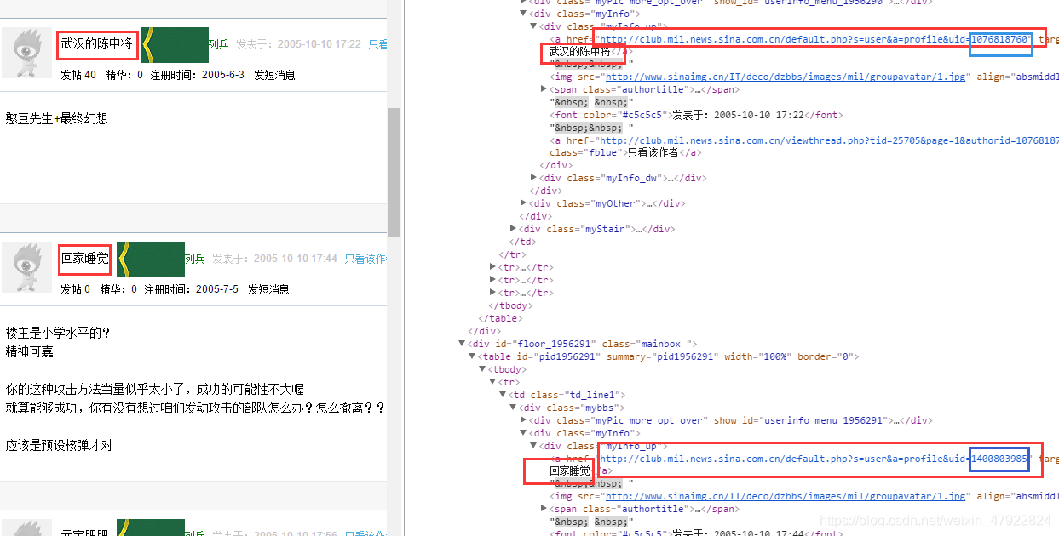This screenshot has height=536, width=1059.
Task: Open groupavatar/1.jpg src link below 回家睡觉 node
Action: coord(786,496)
